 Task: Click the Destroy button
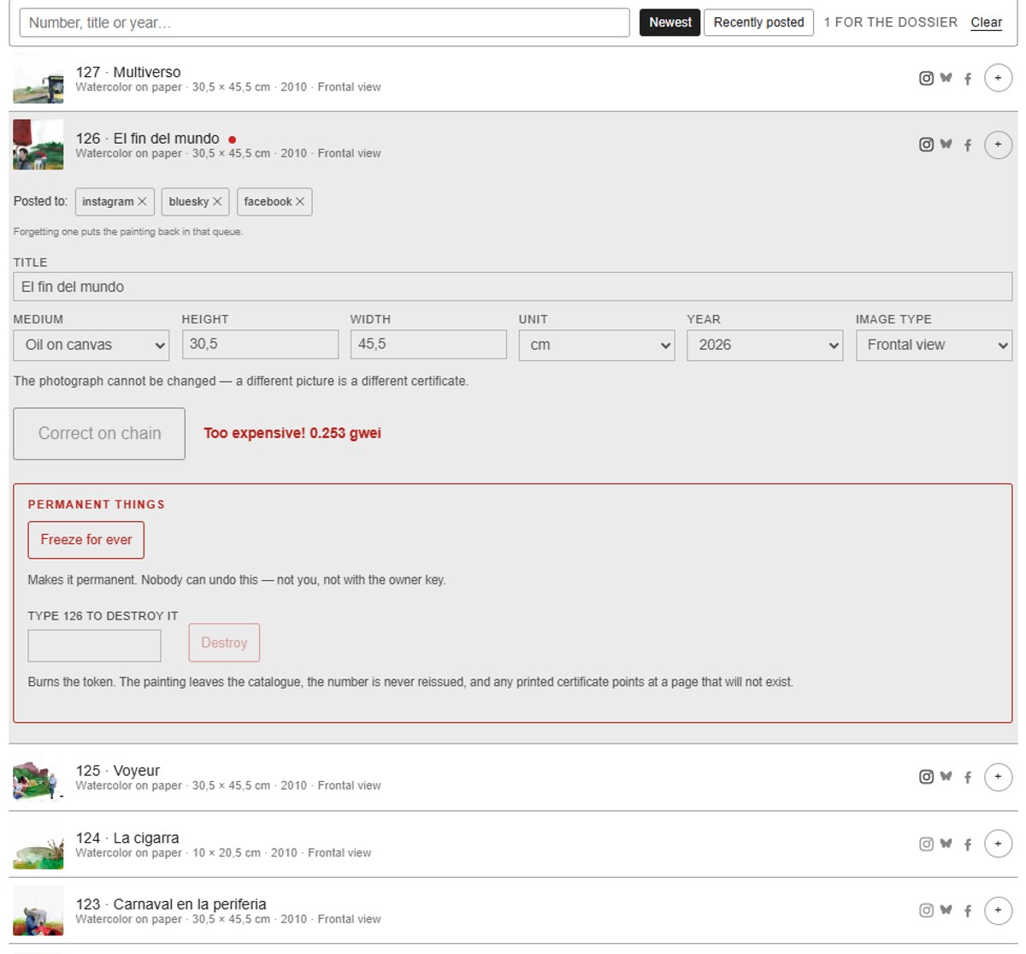224,643
